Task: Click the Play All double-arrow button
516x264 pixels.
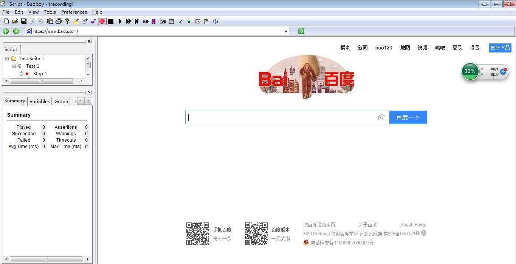Action: pyautogui.click(x=129, y=22)
